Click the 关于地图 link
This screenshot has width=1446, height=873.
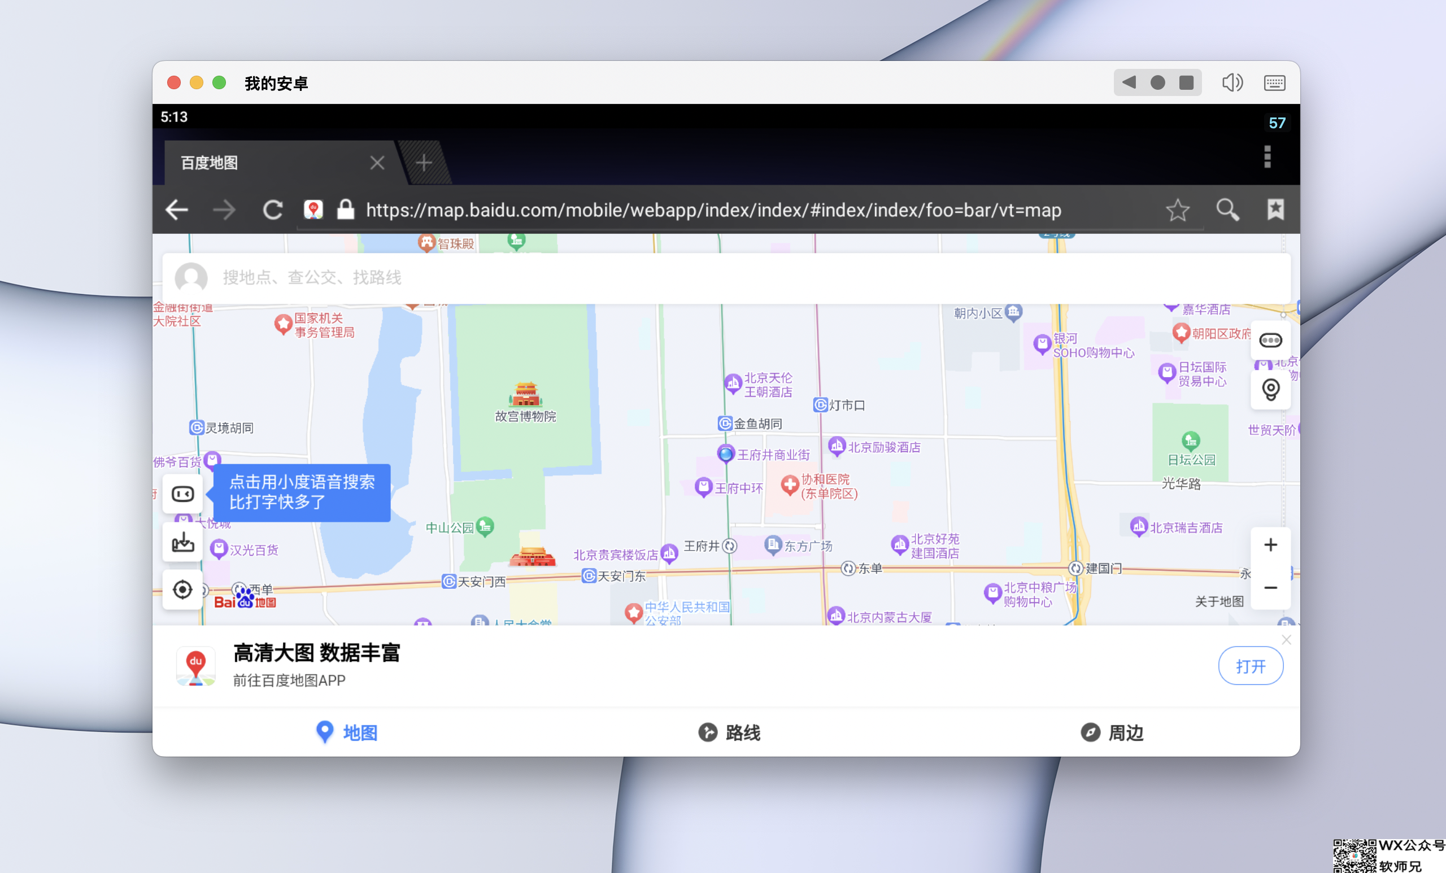coord(1219,601)
